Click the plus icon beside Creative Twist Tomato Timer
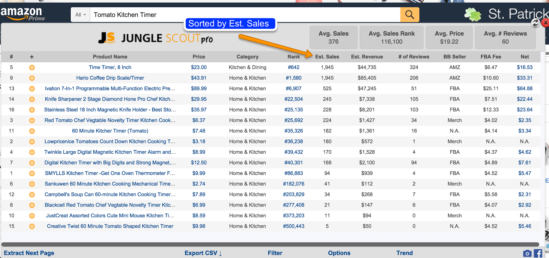This screenshot has height=258, width=549. point(32,226)
